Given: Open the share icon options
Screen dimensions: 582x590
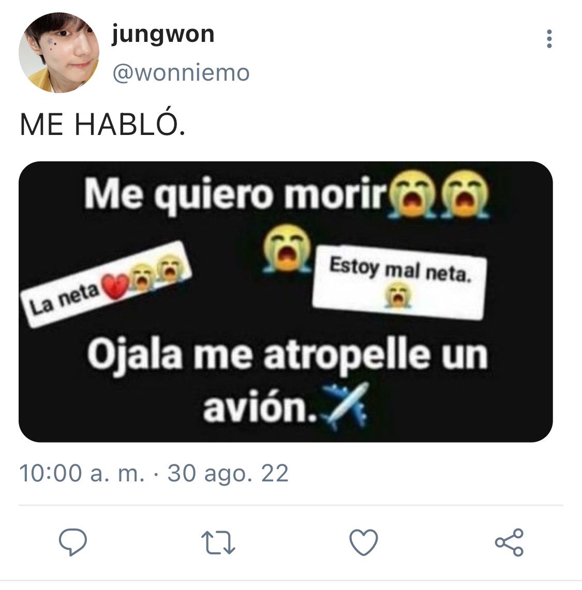Looking at the screenshot, I should tap(510, 542).
